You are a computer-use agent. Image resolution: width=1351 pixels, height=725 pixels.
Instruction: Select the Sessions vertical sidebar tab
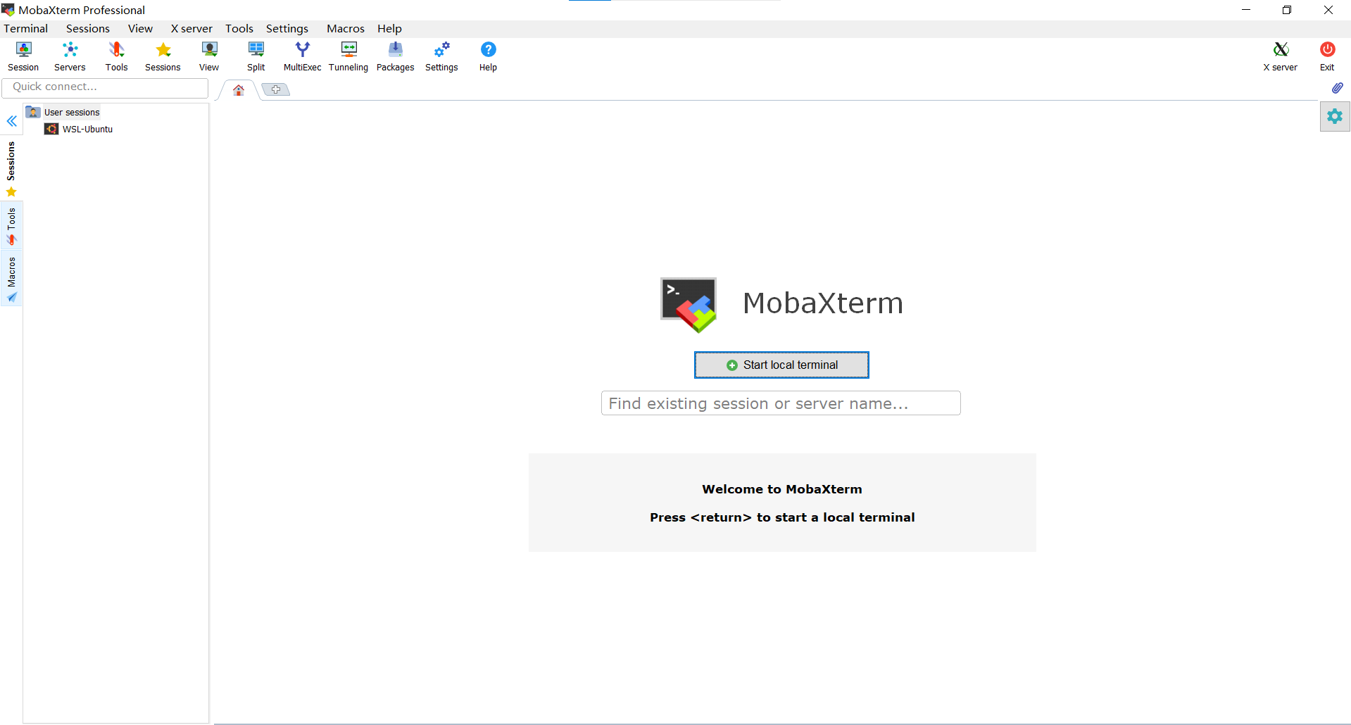(11, 169)
